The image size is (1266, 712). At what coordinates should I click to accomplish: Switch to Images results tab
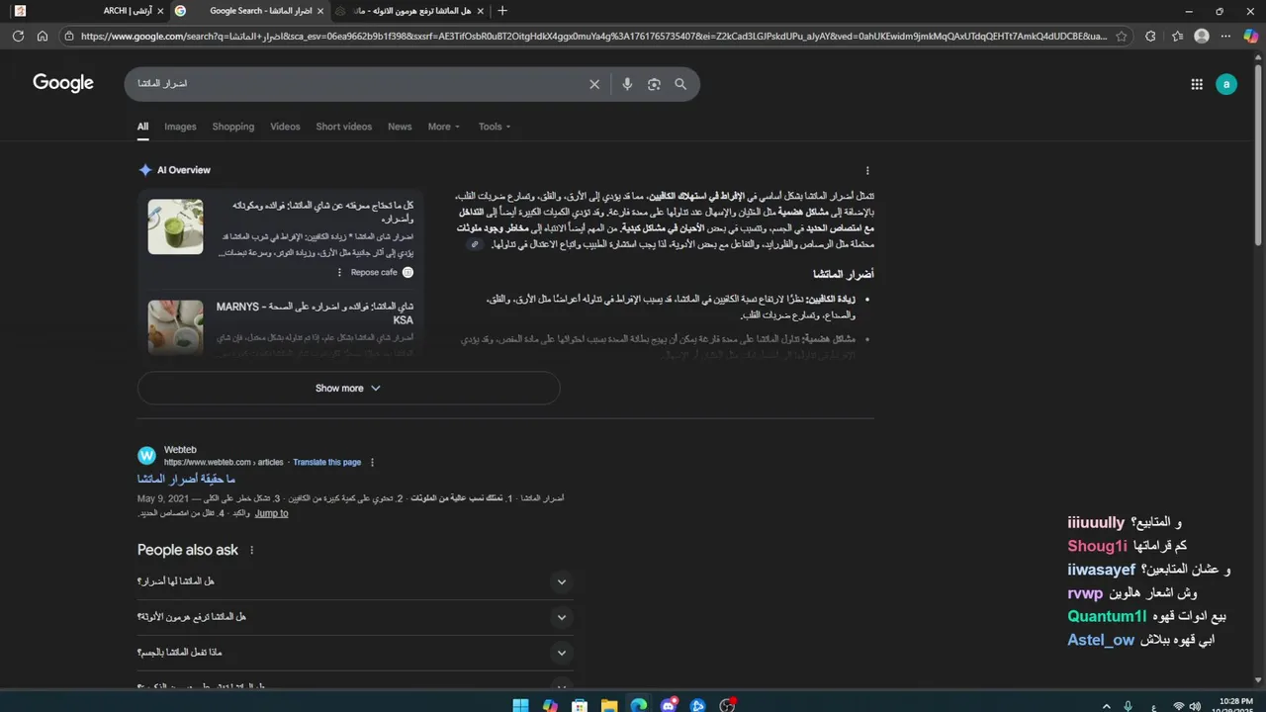tap(180, 127)
